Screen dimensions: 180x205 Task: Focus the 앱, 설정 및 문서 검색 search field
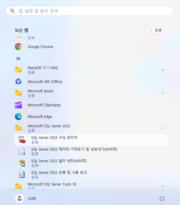tap(90, 11)
